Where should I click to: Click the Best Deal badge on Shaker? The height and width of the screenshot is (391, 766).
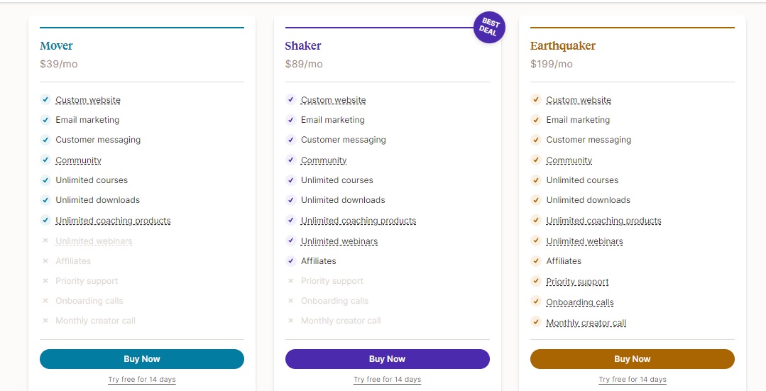pos(490,28)
